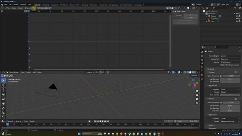Open Render Passes Albedo and Normal dropdown
The width and height of the screenshot is (242, 136).
coord(230,121)
